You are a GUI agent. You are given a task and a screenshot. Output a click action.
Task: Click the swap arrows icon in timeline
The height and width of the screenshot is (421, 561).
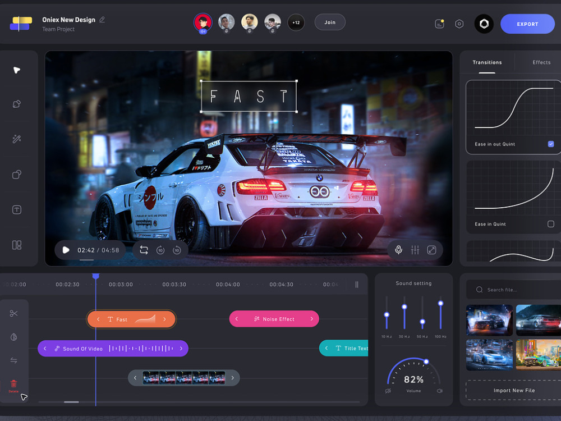coord(13,360)
